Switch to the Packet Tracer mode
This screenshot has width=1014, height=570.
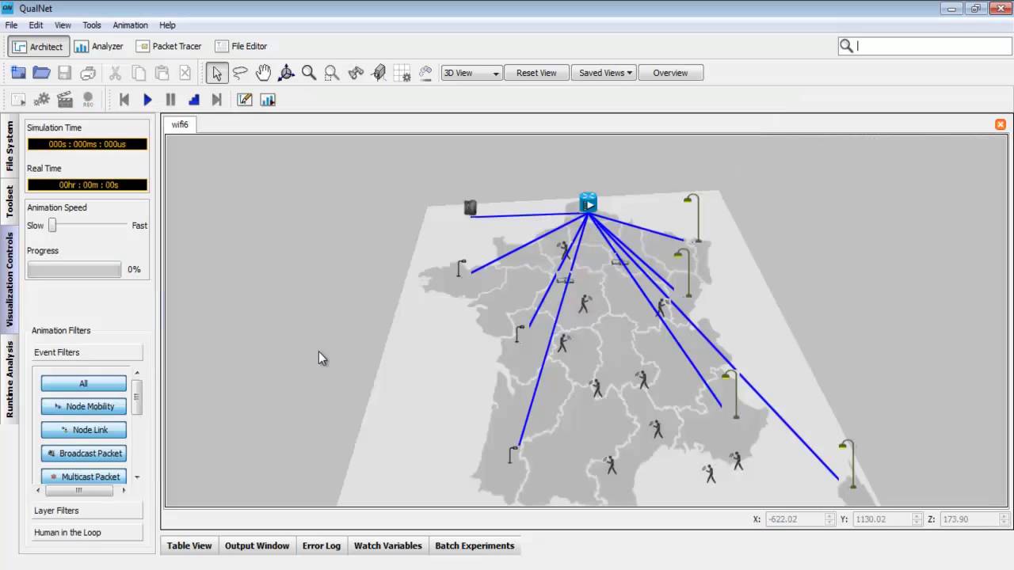(169, 47)
